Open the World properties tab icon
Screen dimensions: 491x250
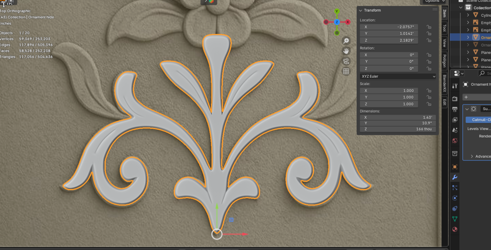455,141
